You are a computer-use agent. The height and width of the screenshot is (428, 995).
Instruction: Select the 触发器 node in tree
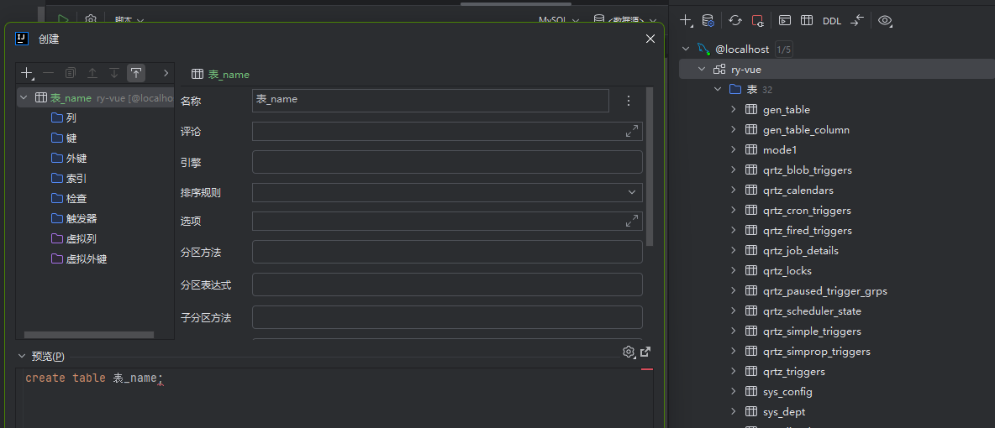81,218
